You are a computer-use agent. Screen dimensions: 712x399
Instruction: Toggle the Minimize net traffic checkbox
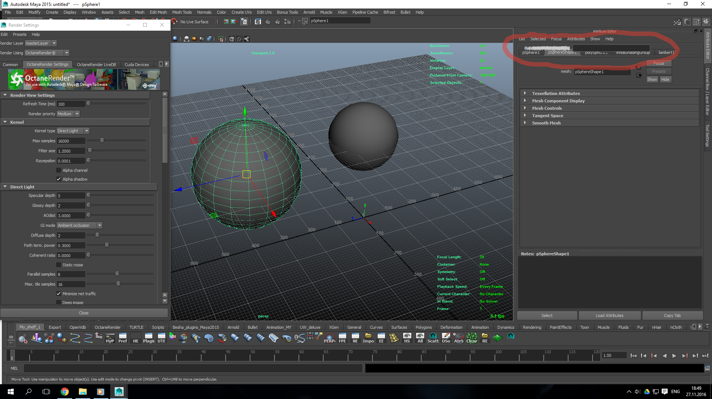tap(58, 294)
